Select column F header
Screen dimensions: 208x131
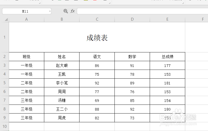(197, 19)
